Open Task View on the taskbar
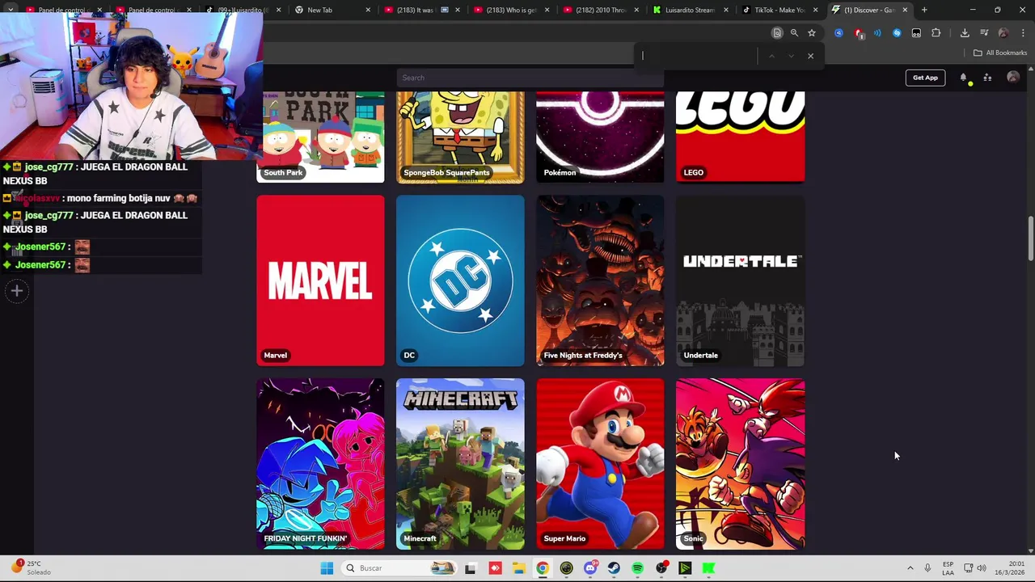 (x=471, y=568)
